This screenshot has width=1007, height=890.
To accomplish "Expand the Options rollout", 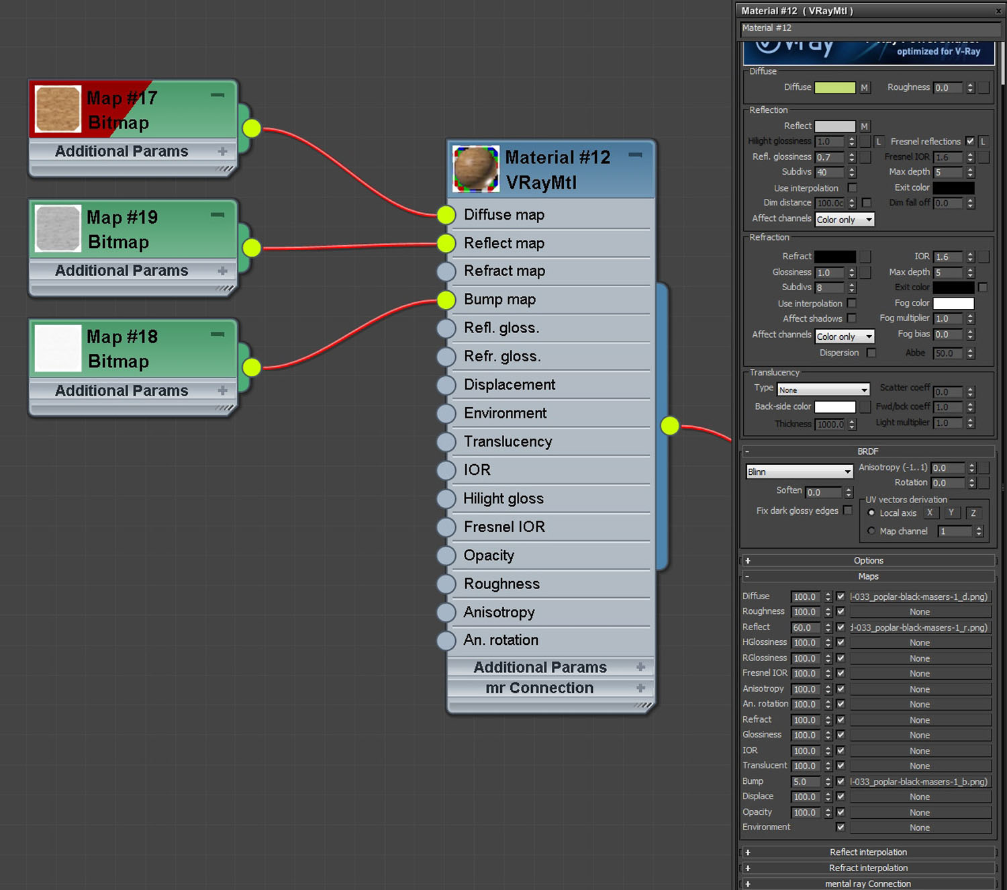I will (868, 560).
